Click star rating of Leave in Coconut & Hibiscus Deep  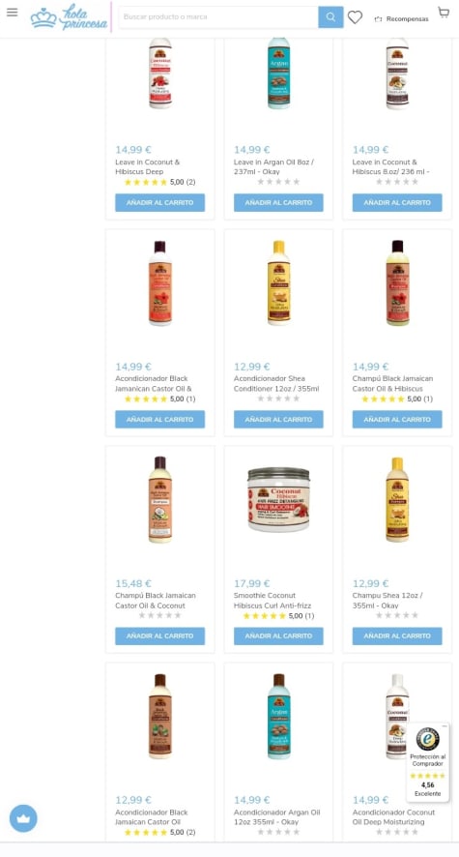pos(146,182)
